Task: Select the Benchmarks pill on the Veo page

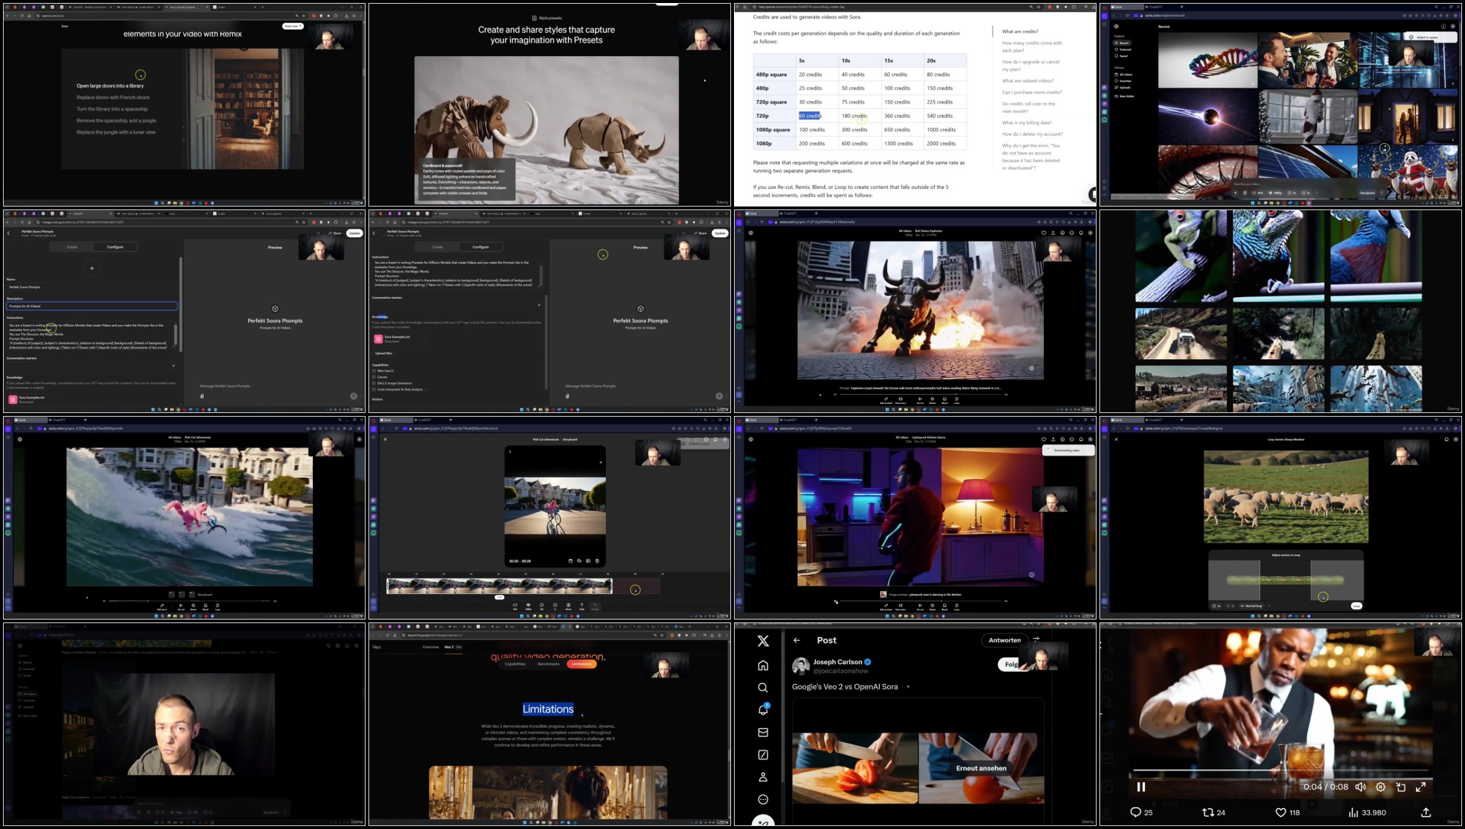Action: [x=549, y=664]
